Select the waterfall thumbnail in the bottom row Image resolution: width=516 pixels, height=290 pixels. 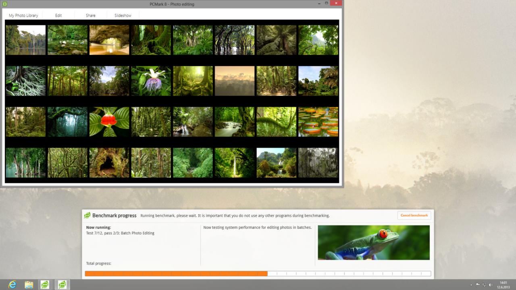tap(234, 162)
